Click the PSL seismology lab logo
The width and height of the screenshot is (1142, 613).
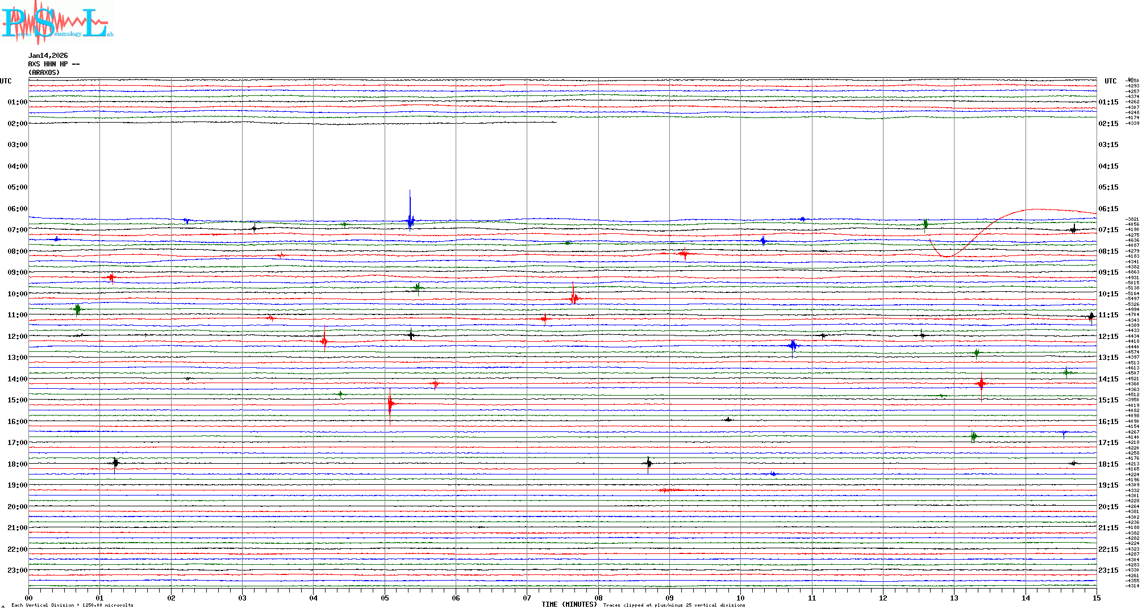point(56,23)
